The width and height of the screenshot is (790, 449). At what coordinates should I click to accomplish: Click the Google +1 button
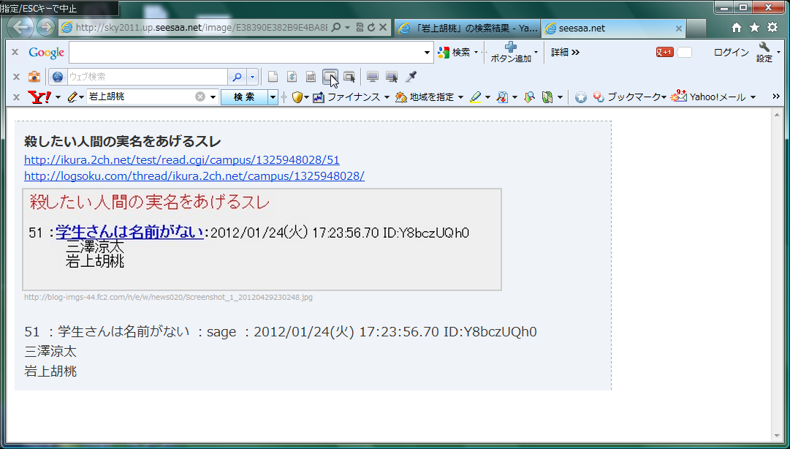click(x=664, y=53)
